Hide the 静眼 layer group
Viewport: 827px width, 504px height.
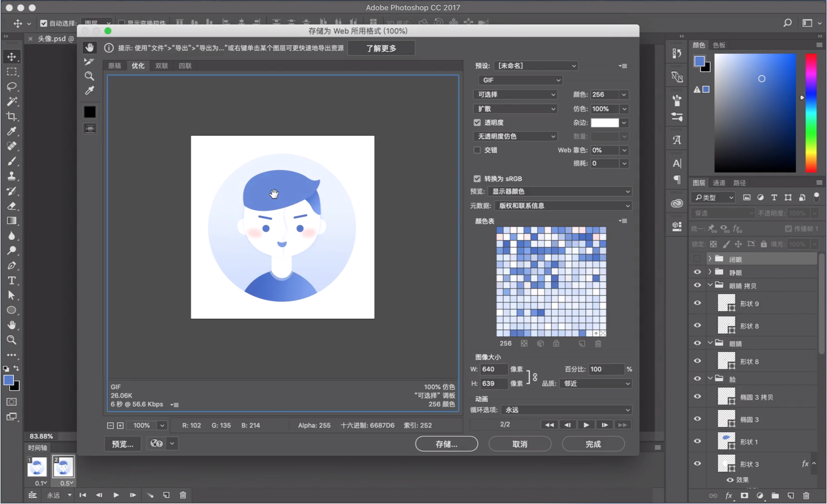click(697, 272)
